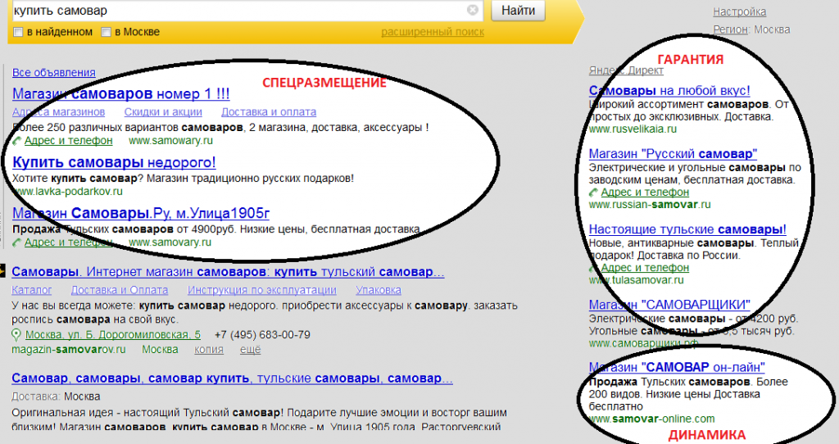839x444 pixels.
Task: Open "Адрес и телефон" beside www.samowary.ru
Action: pos(69,141)
